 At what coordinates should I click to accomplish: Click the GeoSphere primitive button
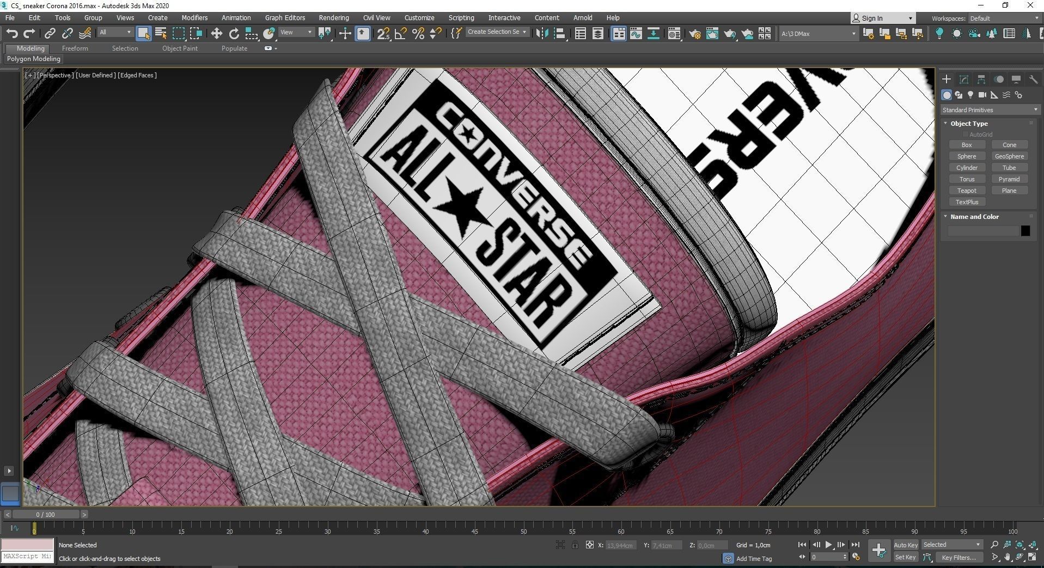tap(1009, 156)
